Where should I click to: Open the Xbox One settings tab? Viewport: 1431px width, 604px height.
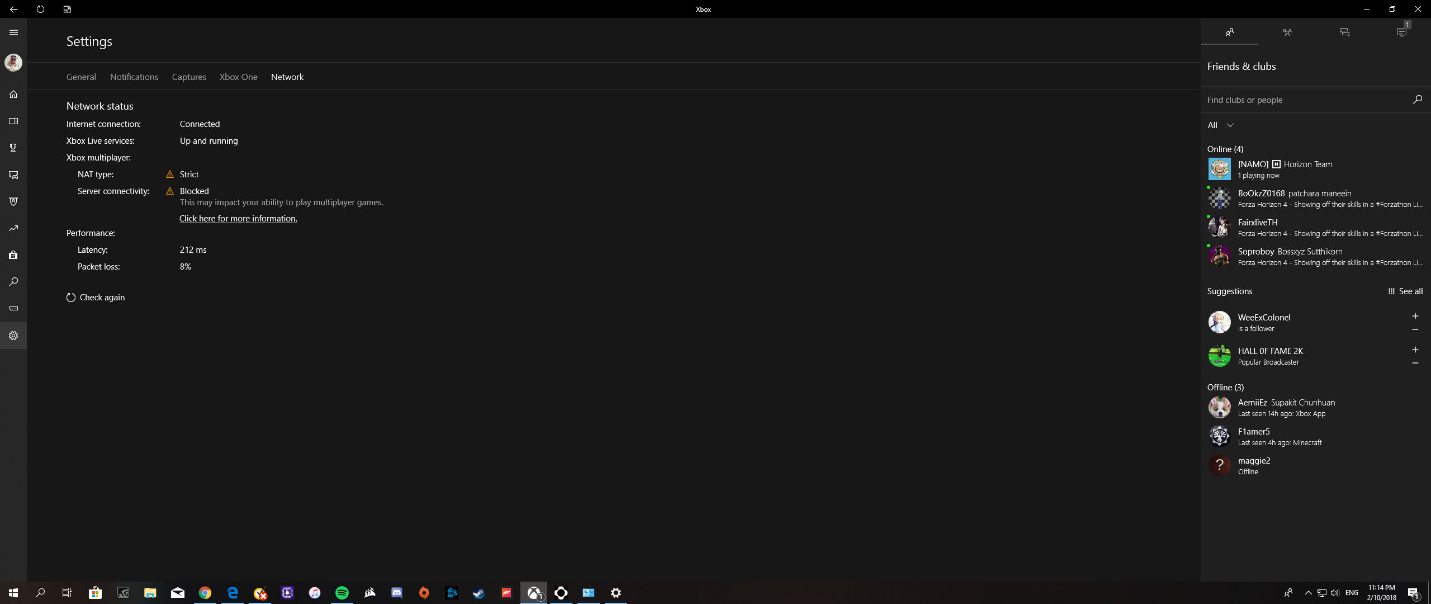(x=238, y=77)
